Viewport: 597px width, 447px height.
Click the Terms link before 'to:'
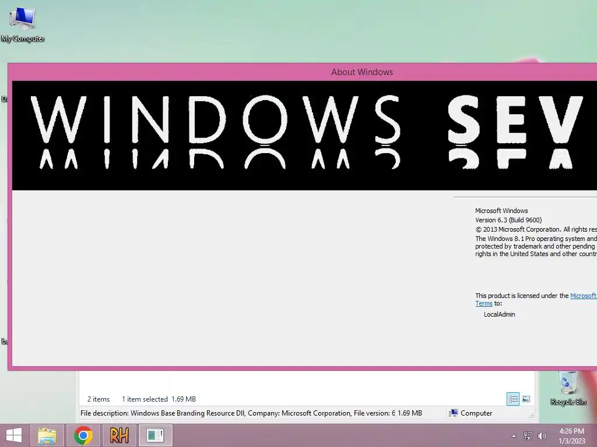pyautogui.click(x=484, y=303)
